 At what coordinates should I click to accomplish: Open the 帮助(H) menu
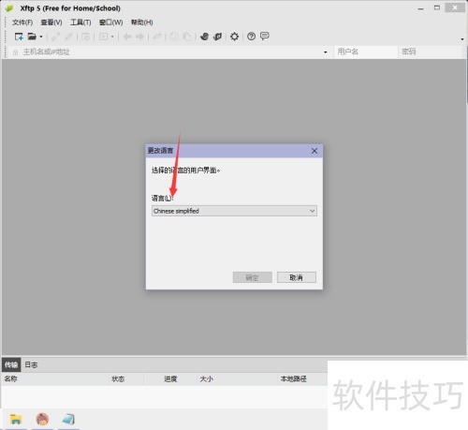point(141,22)
